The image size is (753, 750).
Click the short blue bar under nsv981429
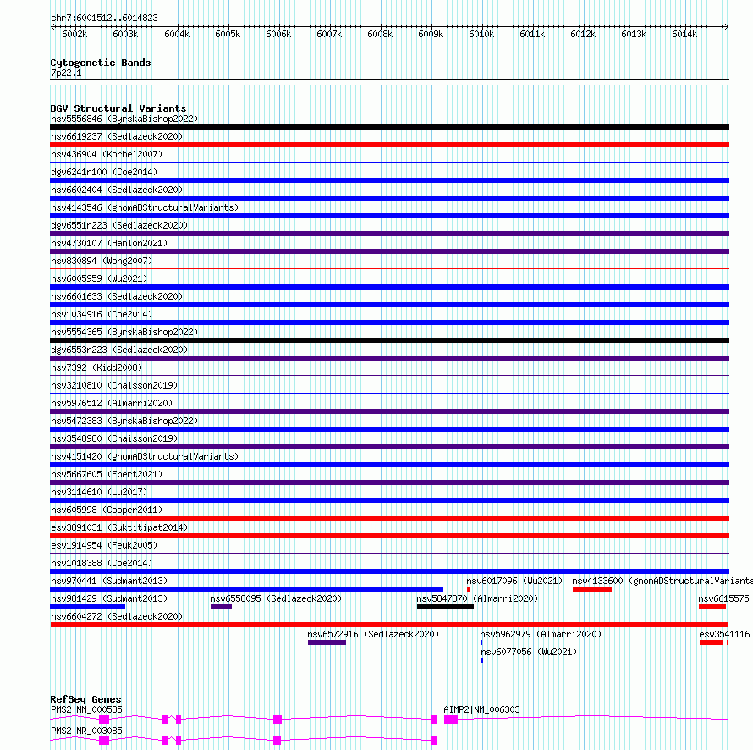tap(87, 607)
